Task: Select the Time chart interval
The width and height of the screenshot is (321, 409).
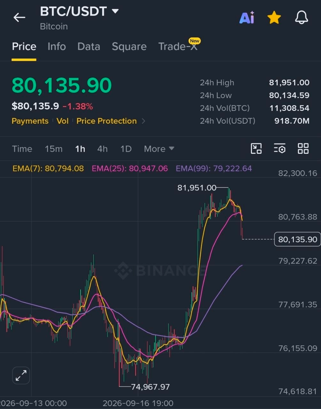Action: tap(22, 149)
